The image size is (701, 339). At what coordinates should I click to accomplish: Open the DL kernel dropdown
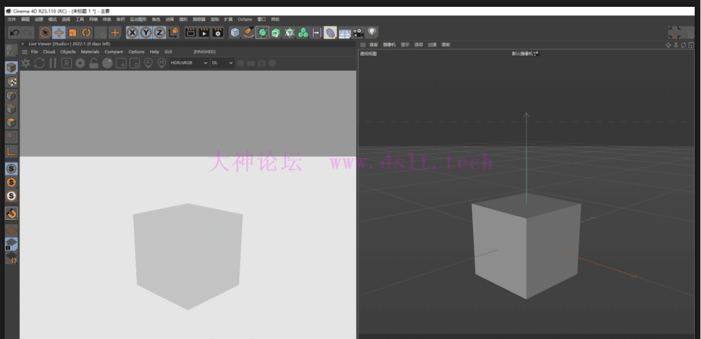[x=222, y=63]
